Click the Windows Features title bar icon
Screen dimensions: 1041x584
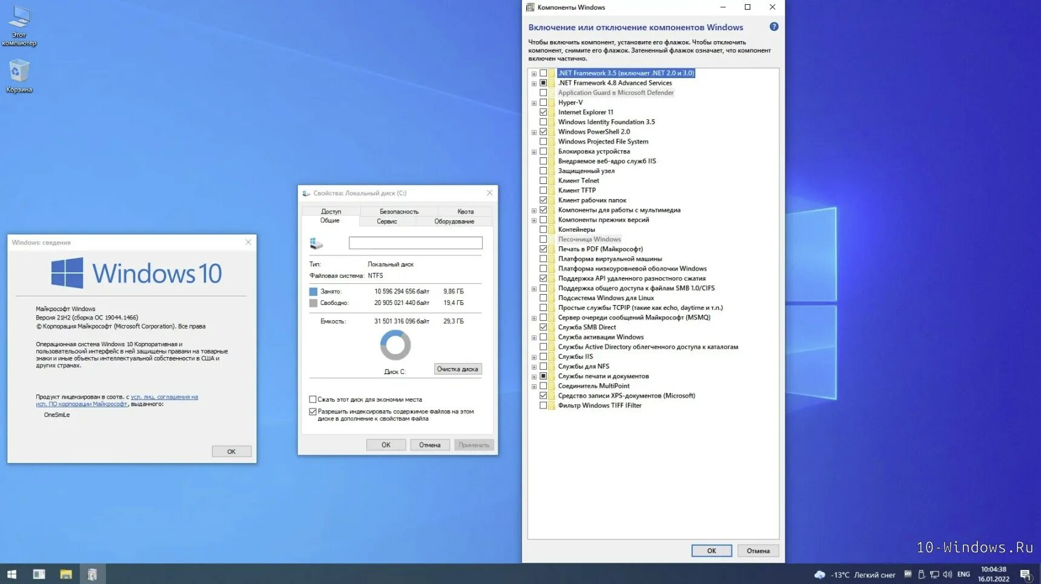tap(530, 7)
